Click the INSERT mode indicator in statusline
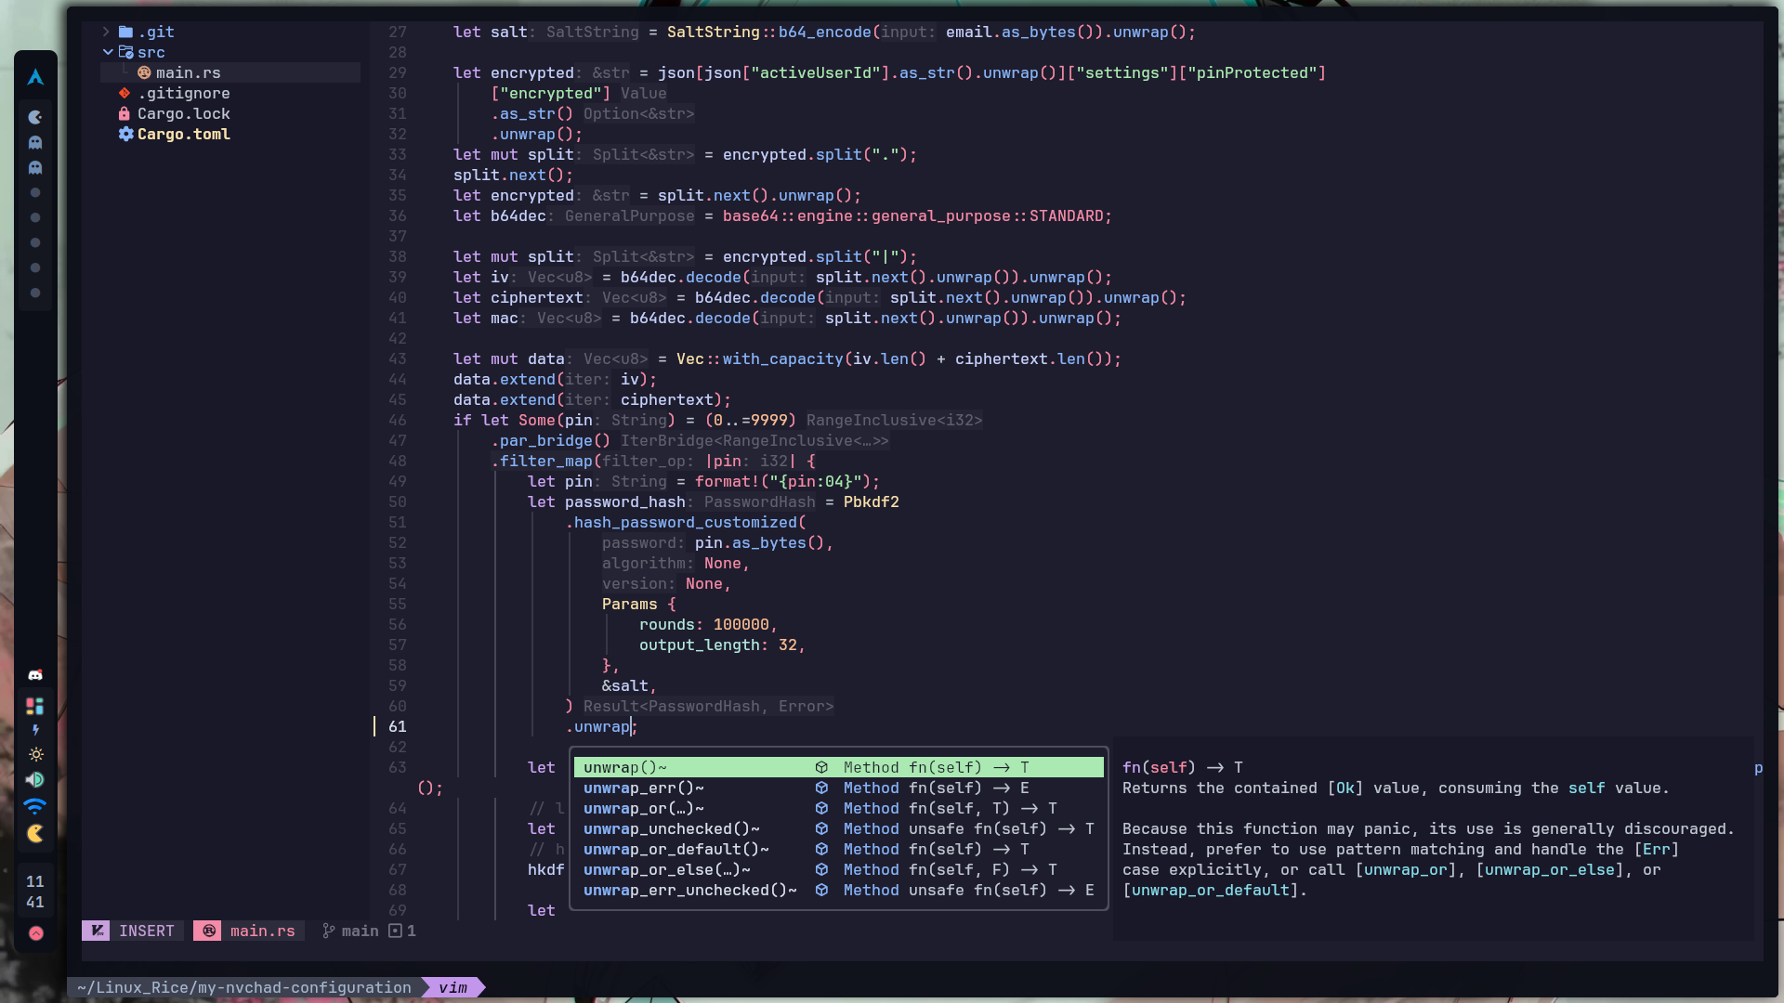1784x1003 pixels. tap(146, 931)
